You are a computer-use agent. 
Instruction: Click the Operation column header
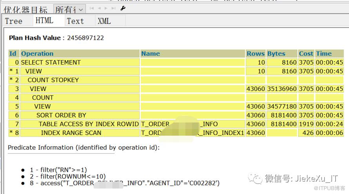click(x=37, y=54)
